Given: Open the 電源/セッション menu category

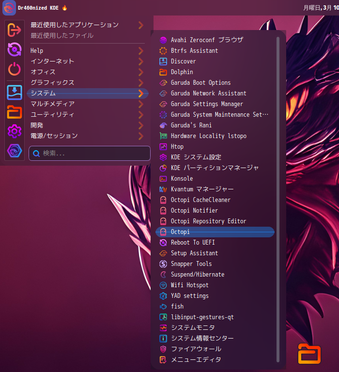Looking at the screenshot, I should 88,136.
